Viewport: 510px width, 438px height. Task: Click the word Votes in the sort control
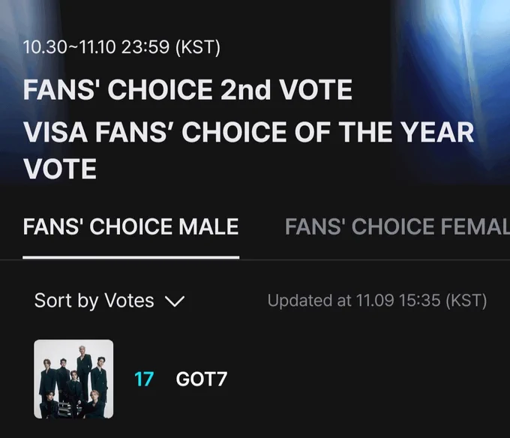128,301
